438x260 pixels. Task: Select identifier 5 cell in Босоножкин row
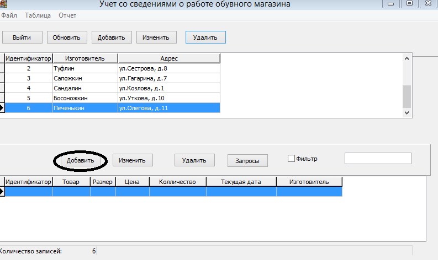(29, 98)
